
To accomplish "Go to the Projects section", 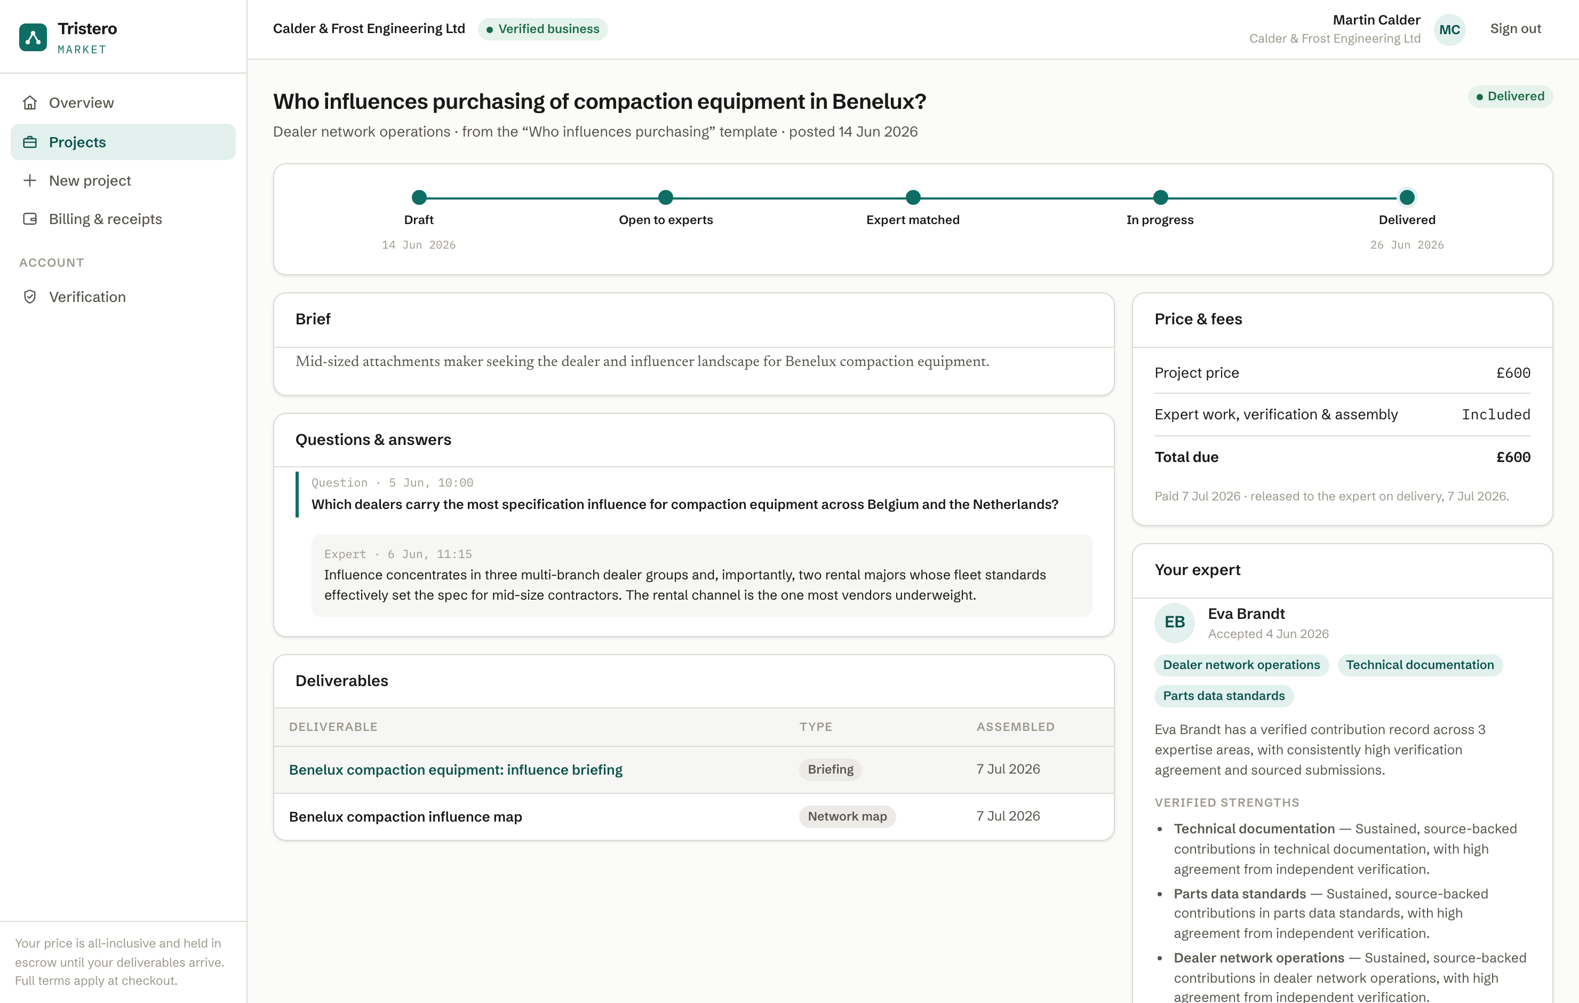I will coord(123,142).
